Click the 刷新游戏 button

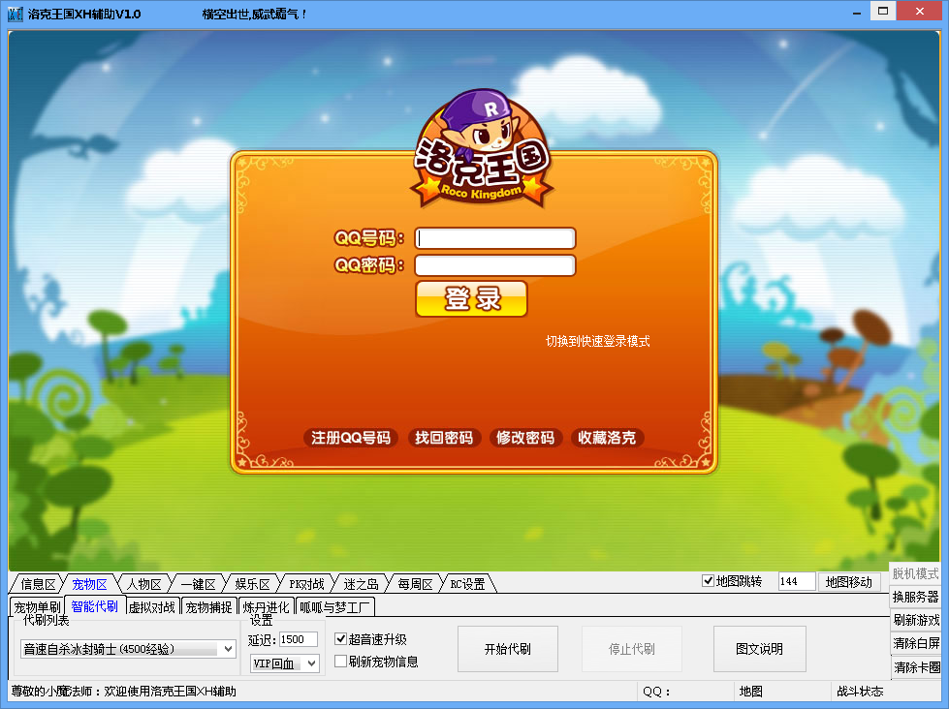click(916, 620)
